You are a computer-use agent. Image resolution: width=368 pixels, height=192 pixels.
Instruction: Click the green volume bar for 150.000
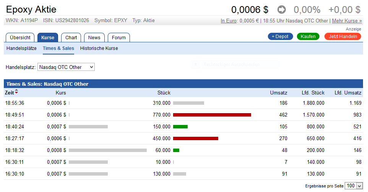pos(180,126)
